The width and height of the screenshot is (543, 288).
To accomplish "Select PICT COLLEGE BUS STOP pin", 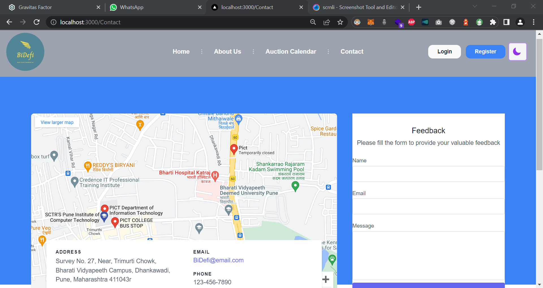I will pyautogui.click(x=115, y=222).
